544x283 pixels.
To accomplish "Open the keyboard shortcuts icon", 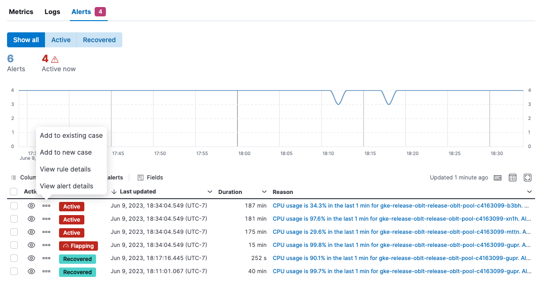I will tap(498, 178).
